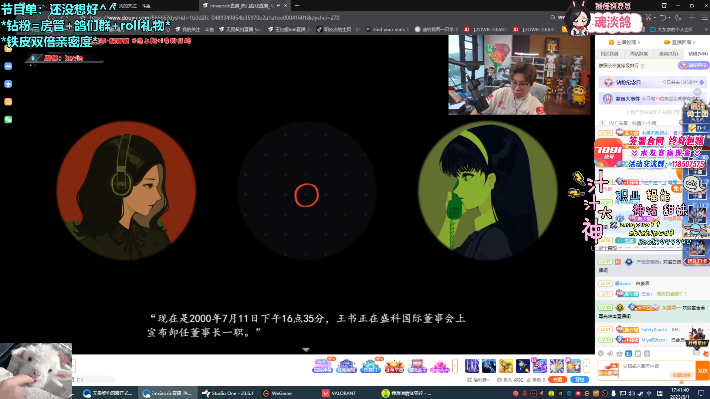Click the 发送 send button
The height and width of the screenshot is (399, 710).
click(702, 371)
